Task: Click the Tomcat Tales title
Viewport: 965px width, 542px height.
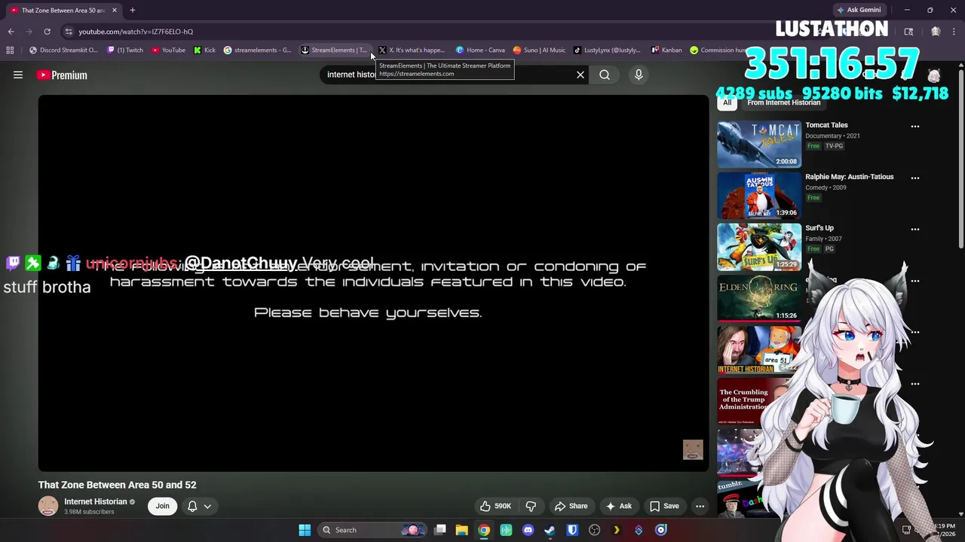Action: [x=826, y=125]
